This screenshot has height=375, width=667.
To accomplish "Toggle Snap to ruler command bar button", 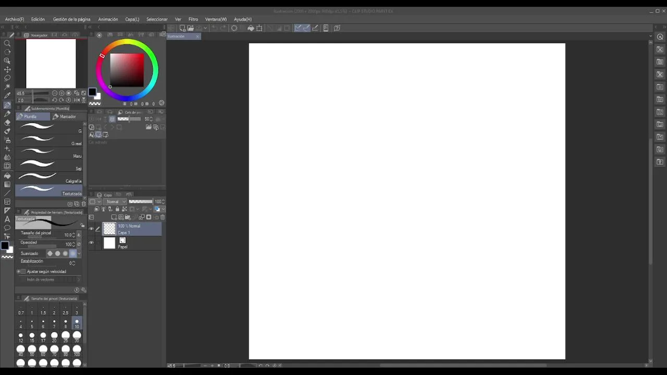I will tap(298, 28).
